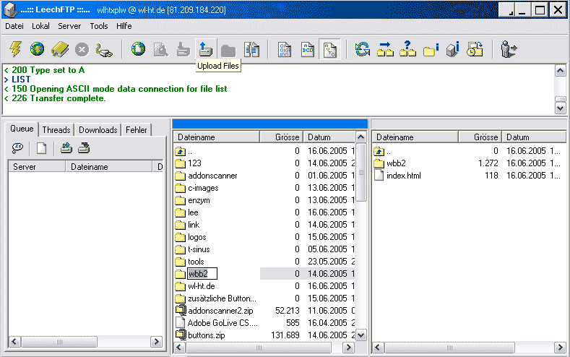Click the folder with info 'i' icon
This screenshot has width=570, height=357.
pyautogui.click(x=431, y=50)
